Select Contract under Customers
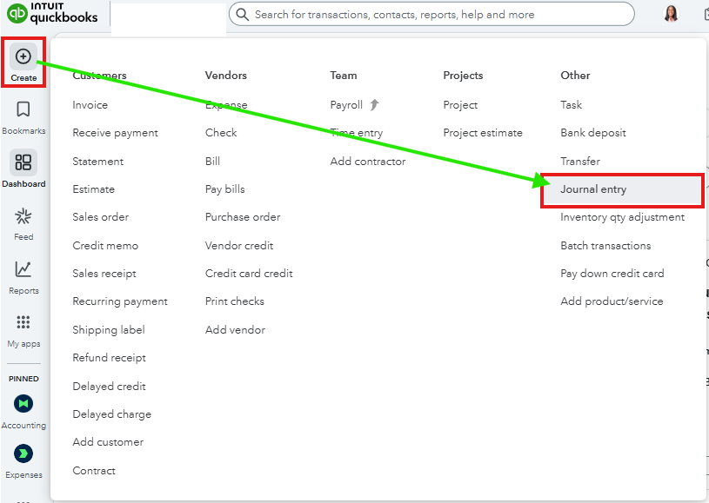709x503 pixels. pyautogui.click(x=94, y=471)
